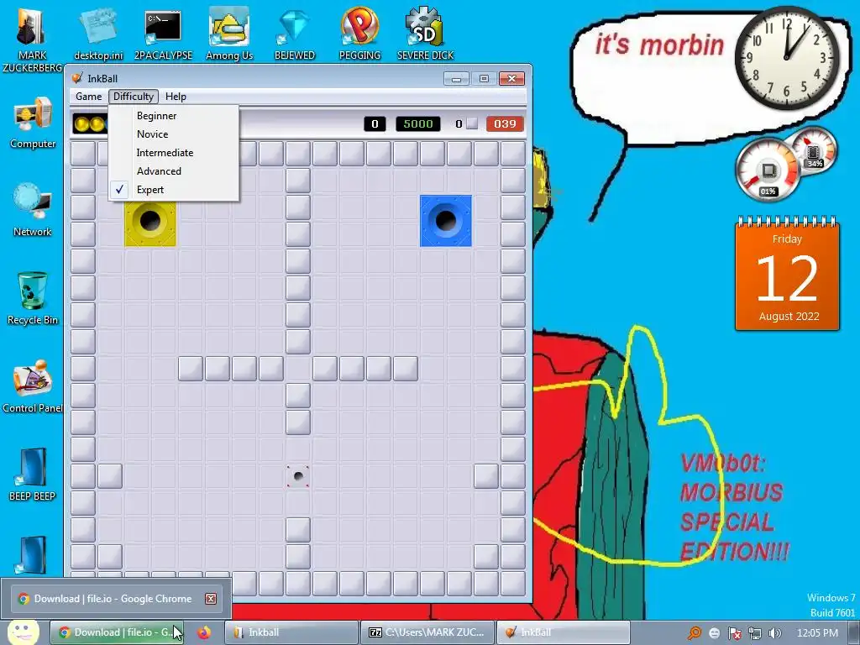Click the small gray hole on the board
The width and height of the screenshot is (860, 645).
pos(298,476)
